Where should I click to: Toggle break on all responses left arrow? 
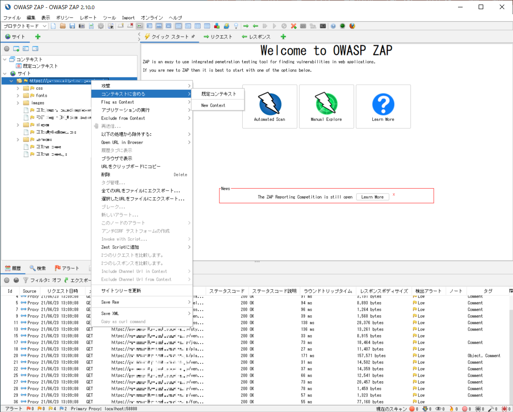pos(256,26)
